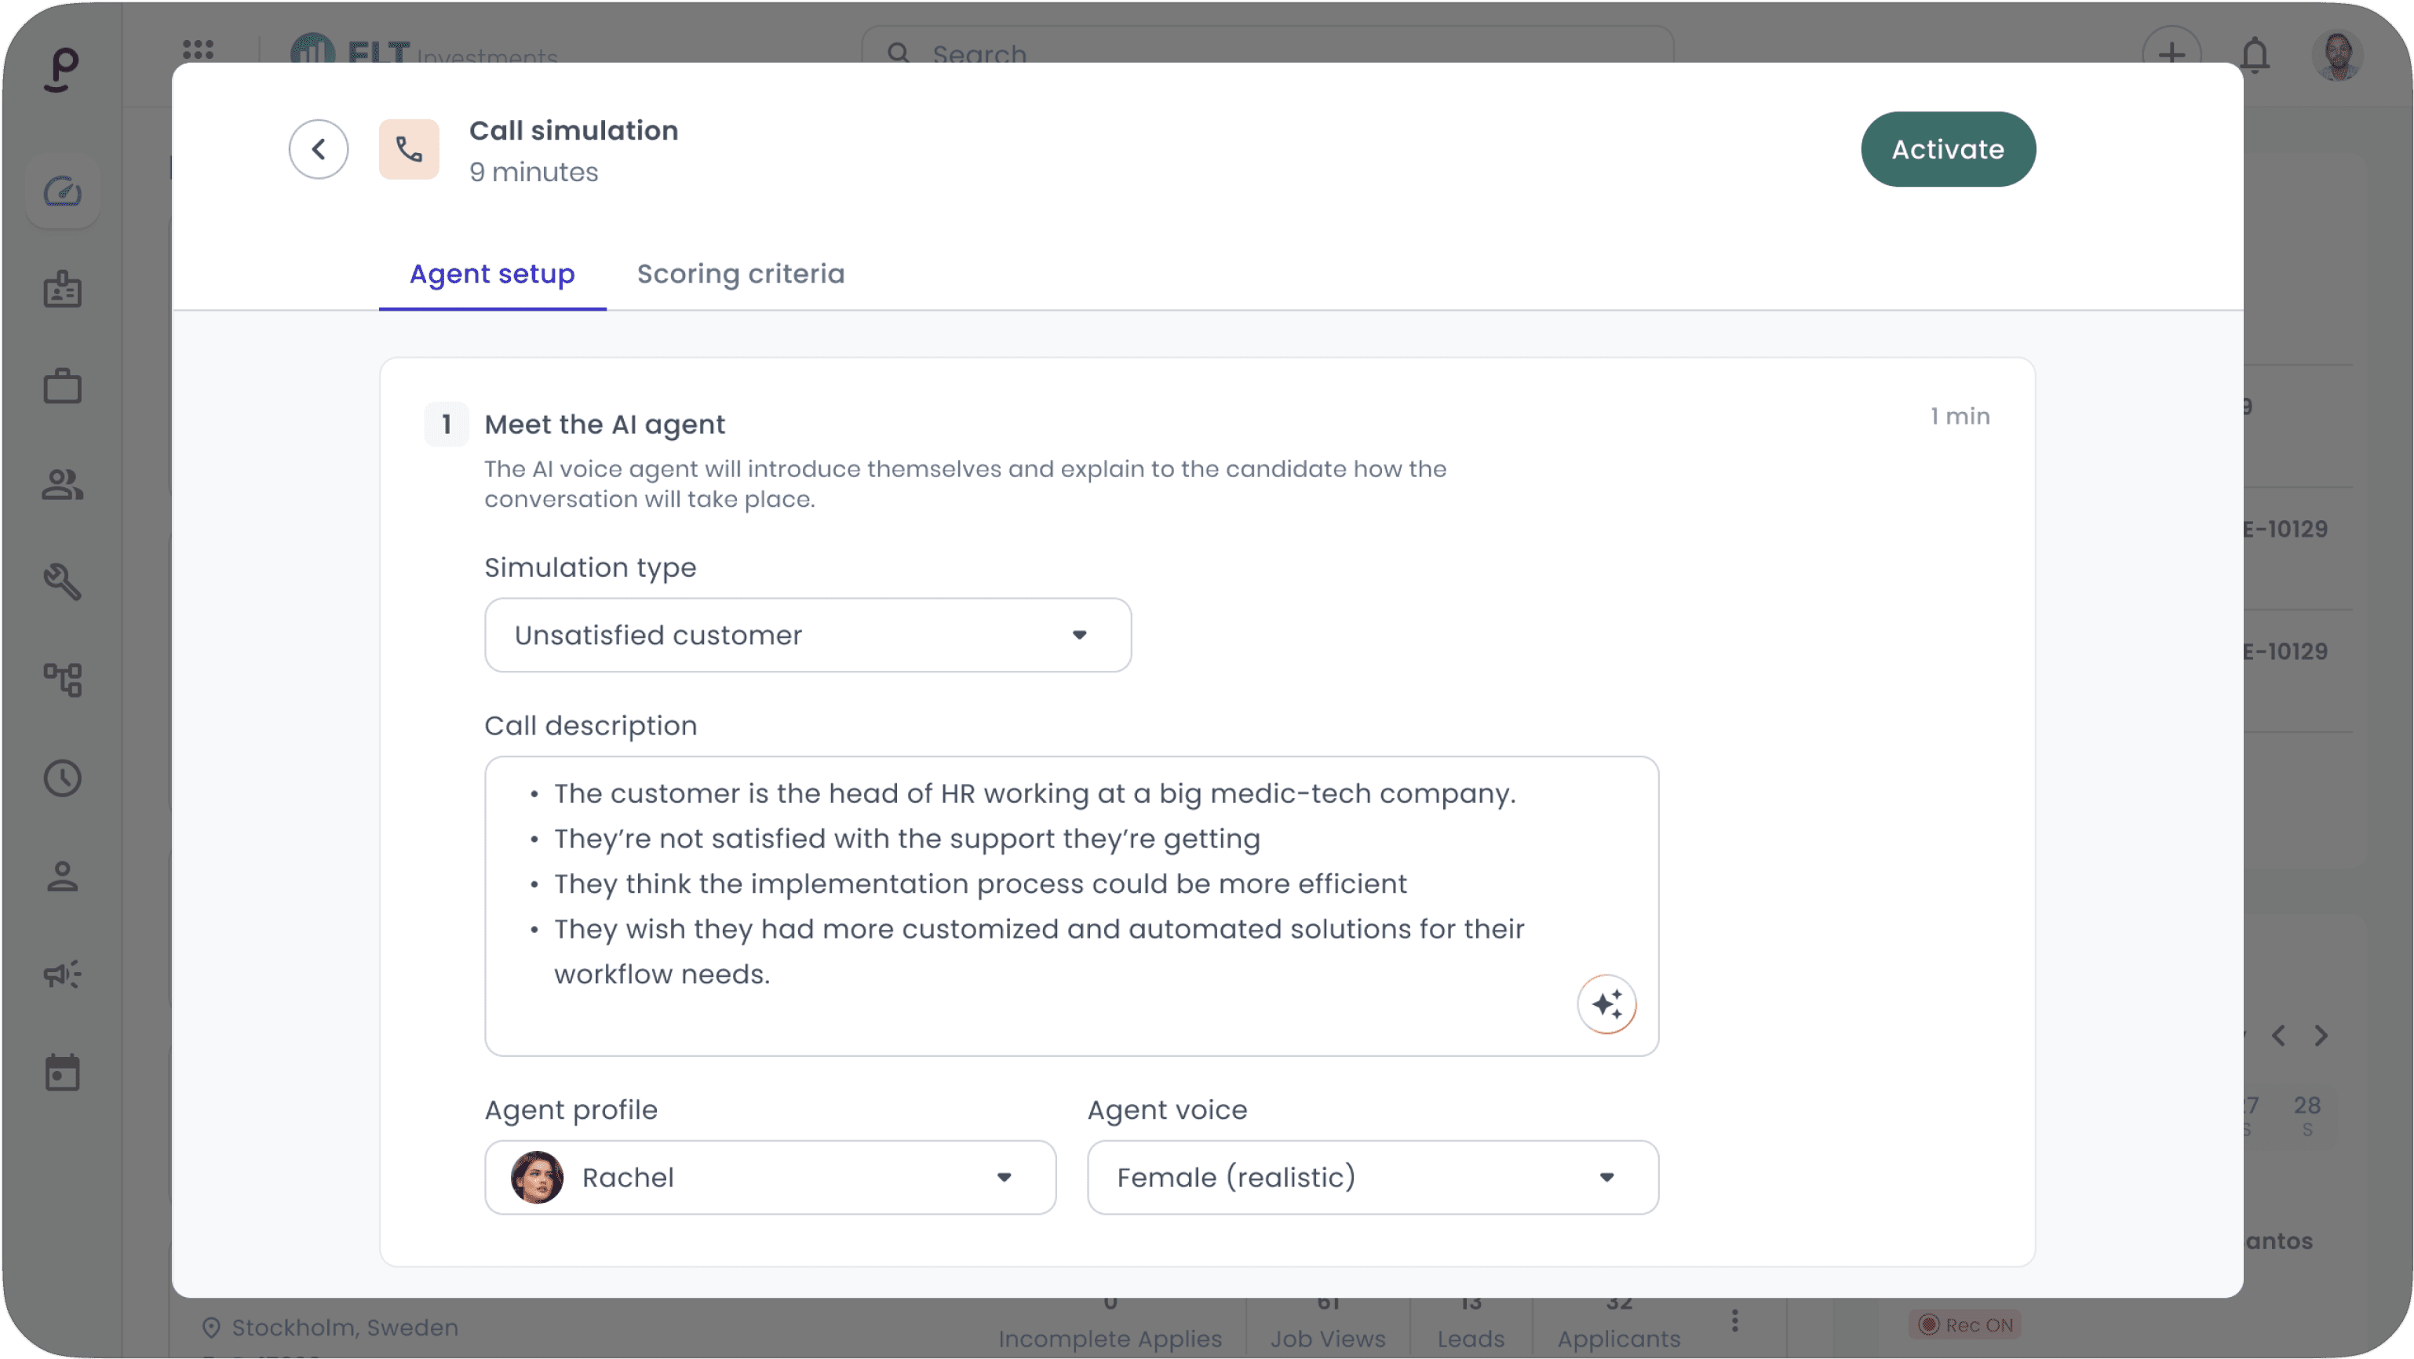This screenshot has width=2414, height=1359.
Task: Click the Call simulation phone icon
Action: [x=409, y=149]
